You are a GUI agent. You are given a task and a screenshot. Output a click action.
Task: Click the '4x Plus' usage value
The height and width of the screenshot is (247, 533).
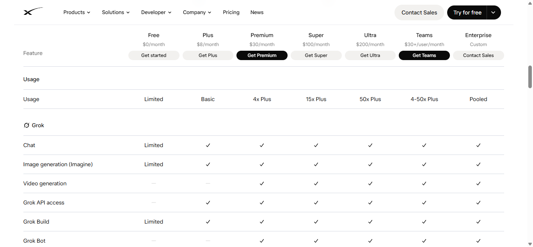point(262,99)
